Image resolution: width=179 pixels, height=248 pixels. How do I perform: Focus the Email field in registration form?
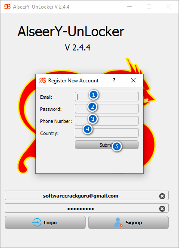pos(107,97)
